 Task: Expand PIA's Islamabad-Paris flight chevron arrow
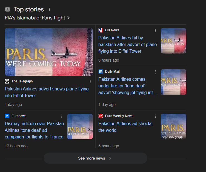coord(68,18)
